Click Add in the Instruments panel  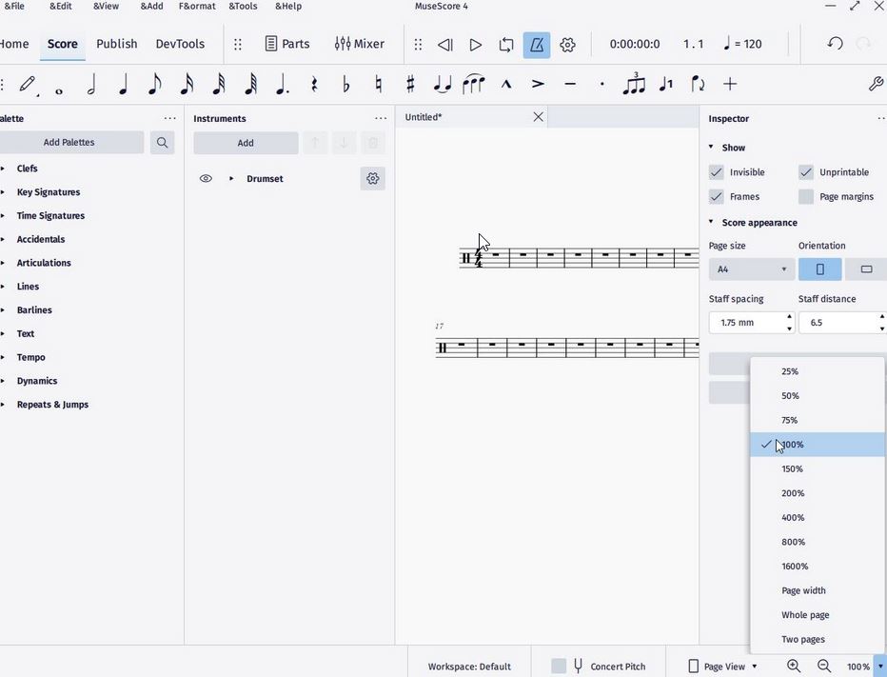click(x=246, y=142)
